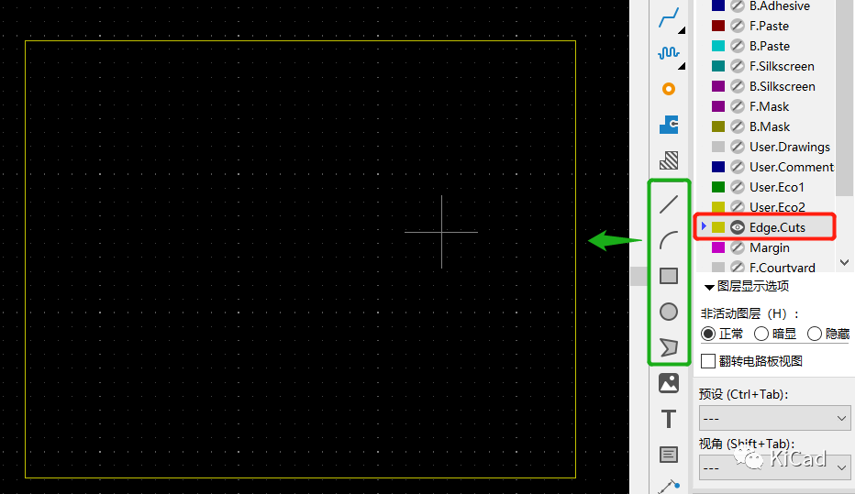Select the Draw Rectangle tool
This screenshot has width=855, height=494.
point(669,276)
